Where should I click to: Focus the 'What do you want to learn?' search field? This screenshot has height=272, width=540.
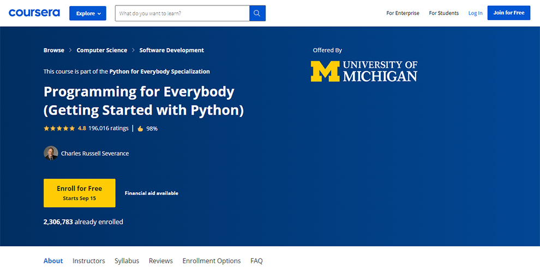[182, 14]
